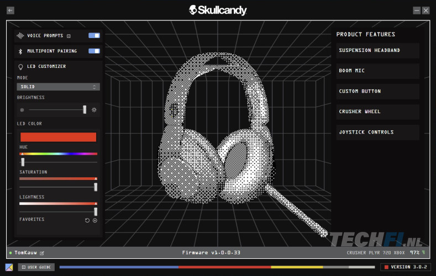The height and width of the screenshot is (276, 436).
Task: Click the Version 3.0.2 button
Action: point(405,267)
